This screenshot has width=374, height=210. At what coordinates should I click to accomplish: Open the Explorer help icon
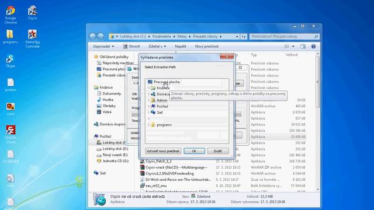point(313,47)
